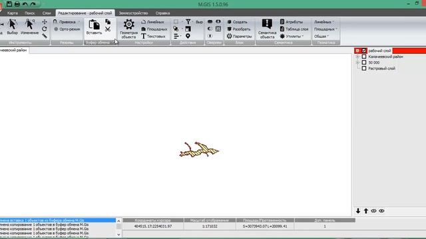
Task: Click Создать block button
Action: [237, 22]
